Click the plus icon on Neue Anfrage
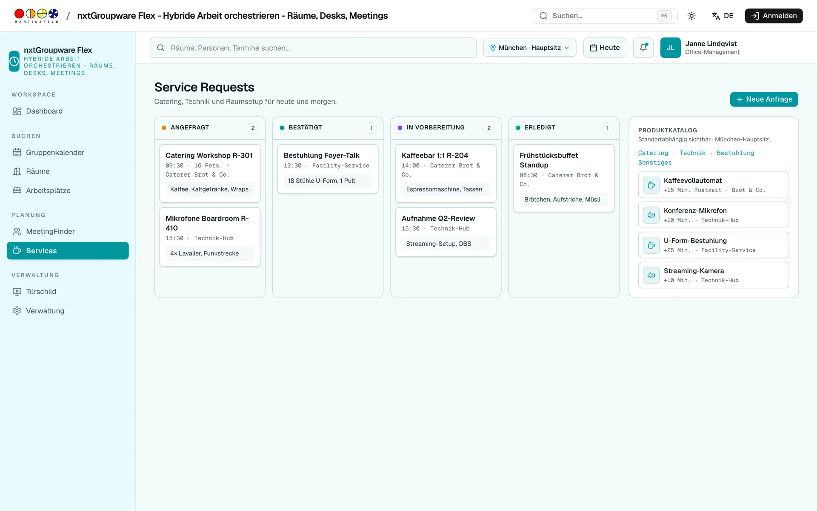The image size is (817, 511). [740, 99]
